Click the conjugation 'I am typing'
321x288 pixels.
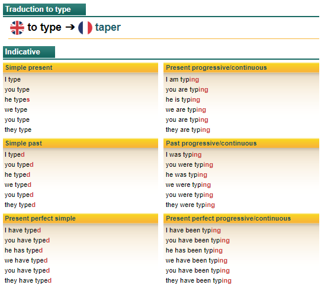(x=182, y=79)
